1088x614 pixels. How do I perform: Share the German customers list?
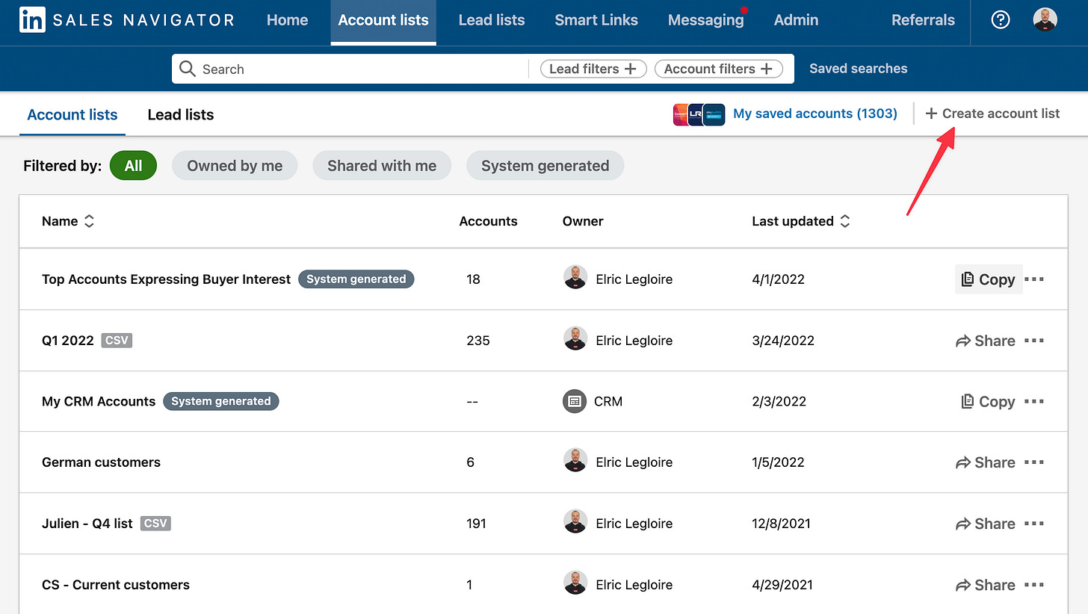(986, 462)
